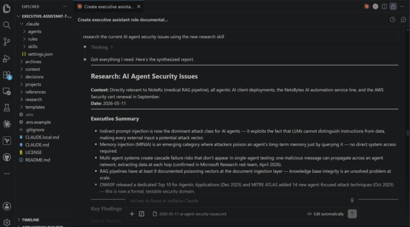Open settings.json file
The image size is (410, 227).
[44, 54]
